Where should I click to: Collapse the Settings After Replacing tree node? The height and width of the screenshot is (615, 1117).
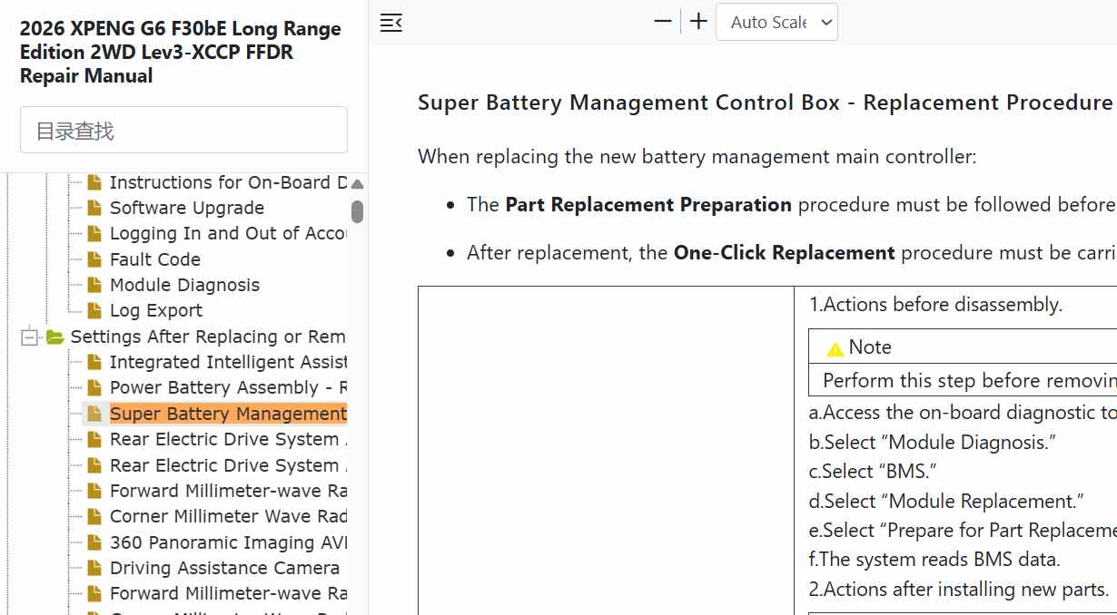tap(30, 337)
